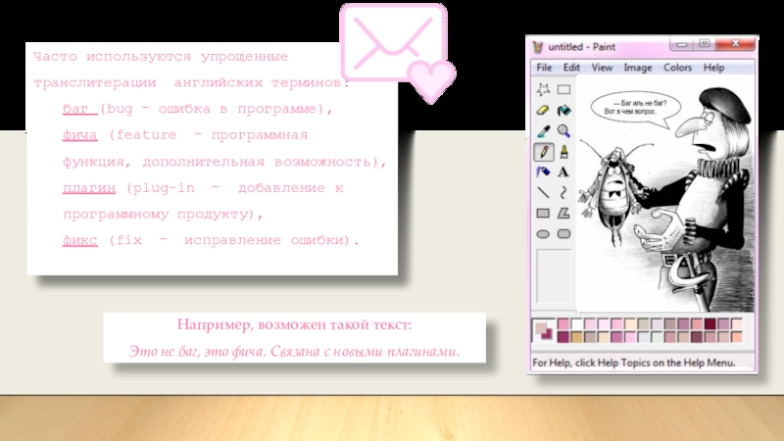Open the File menu in Paint
The height and width of the screenshot is (441, 784).
point(544,68)
